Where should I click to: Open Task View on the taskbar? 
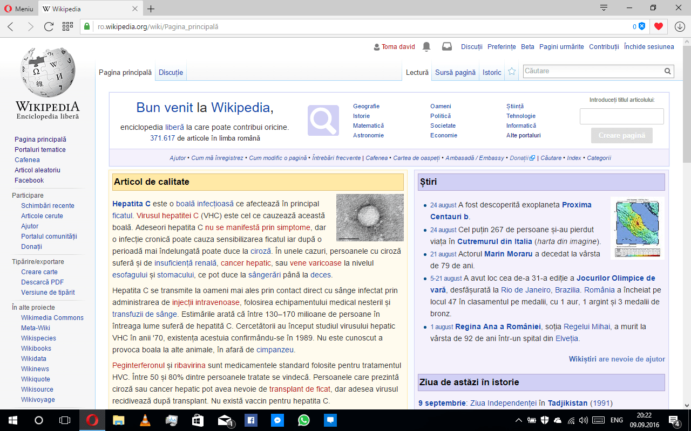(65, 420)
